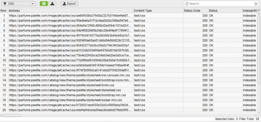Open the CSS filter dropdown
261x122 pixels.
point(18,4)
